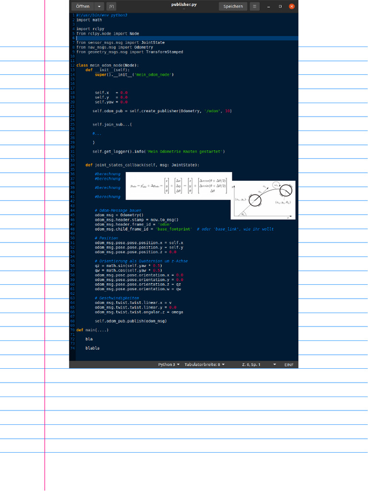The image size is (368, 491).
Task: Save the file with the Speichern button
Action: (233, 6)
